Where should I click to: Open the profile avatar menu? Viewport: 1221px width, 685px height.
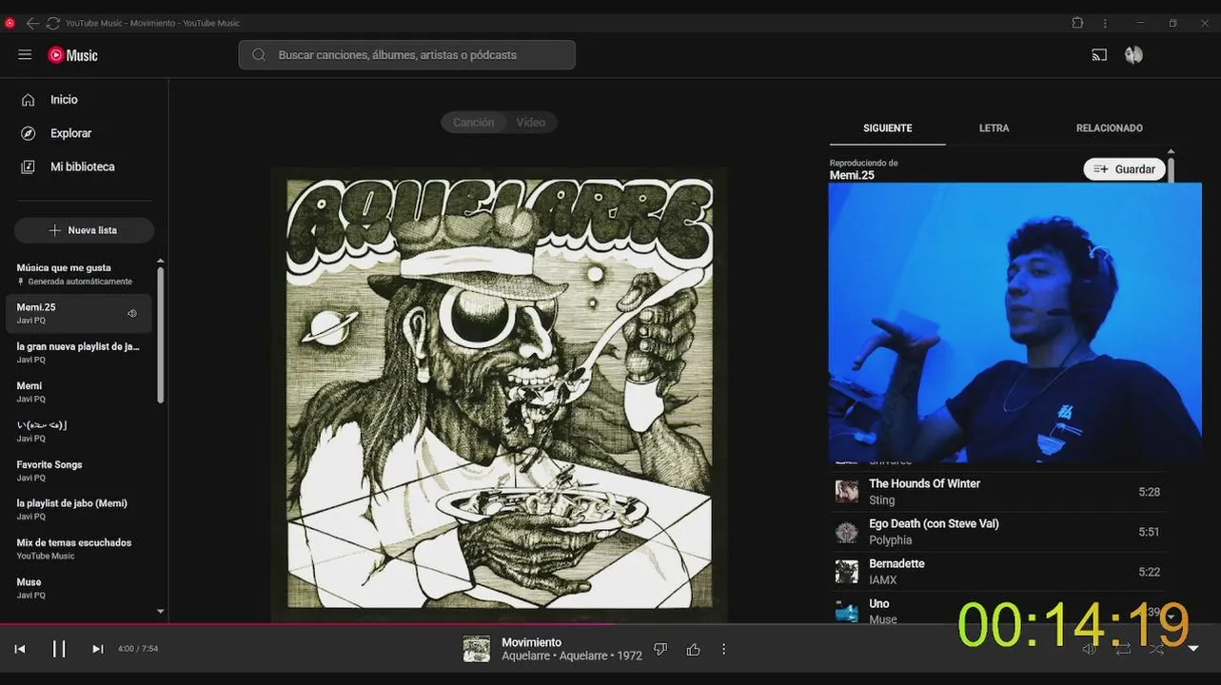(1133, 55)
